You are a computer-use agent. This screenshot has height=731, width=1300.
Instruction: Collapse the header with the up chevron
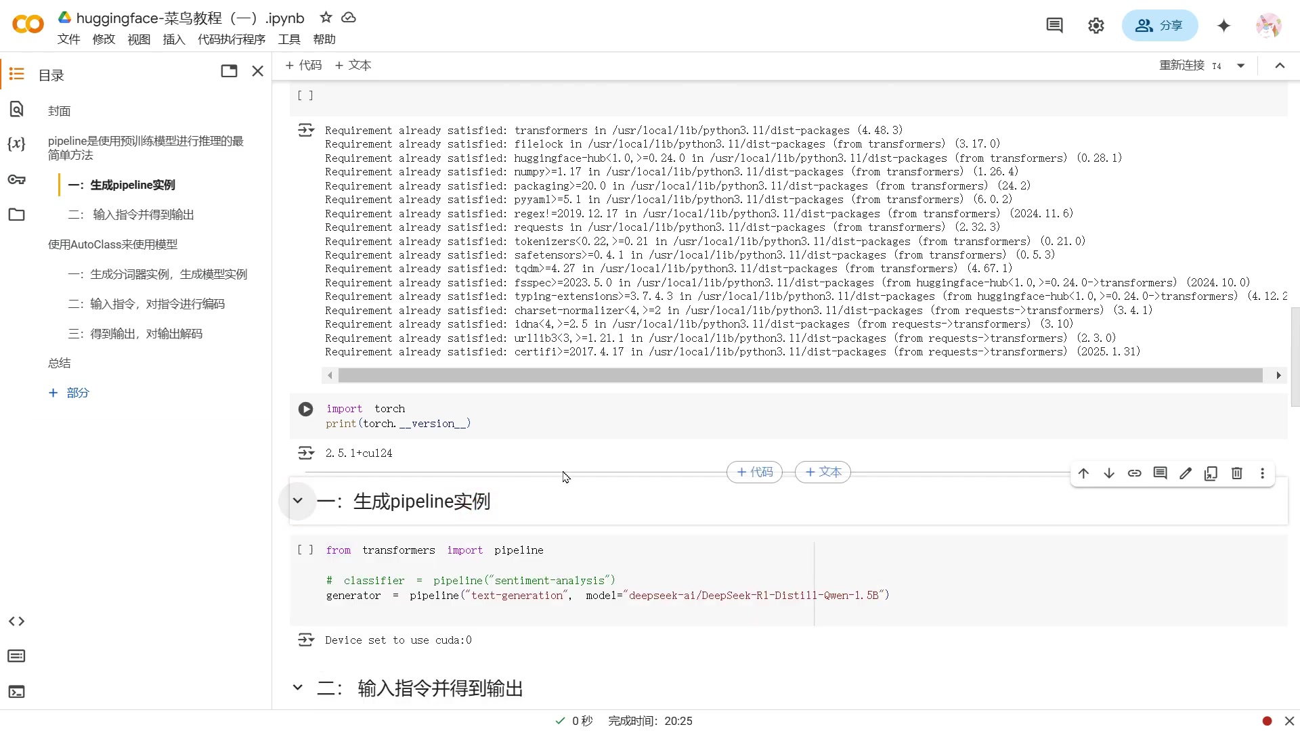click(1280, 66)
